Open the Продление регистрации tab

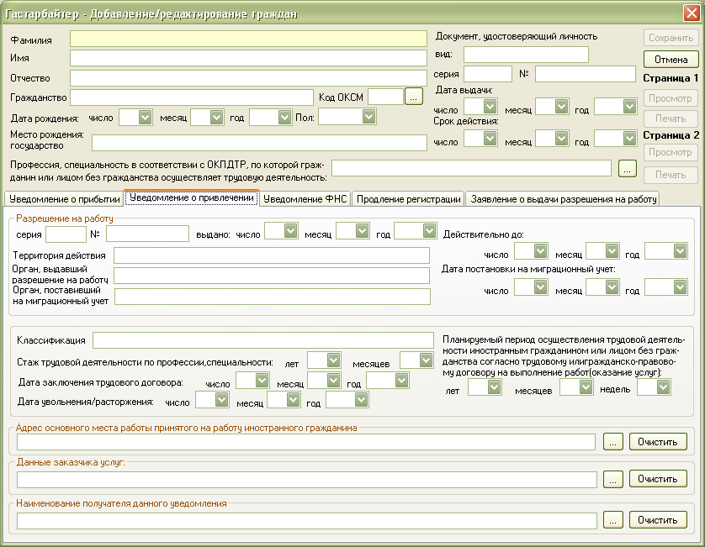coord(408,199)
